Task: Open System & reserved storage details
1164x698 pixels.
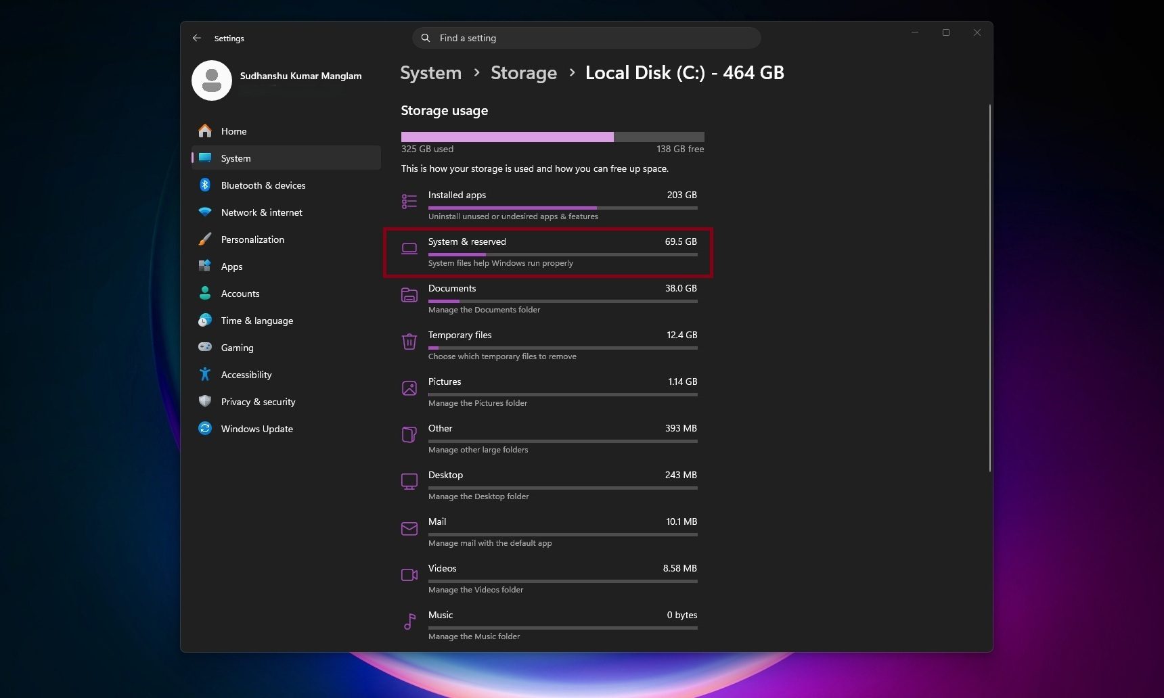Action: point(549,252)
